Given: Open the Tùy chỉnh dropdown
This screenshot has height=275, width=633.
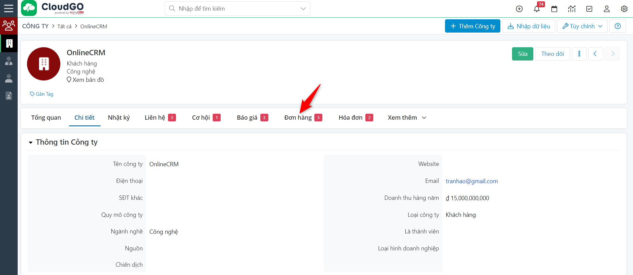Looking at the screenshot, I should coord(582,26).
